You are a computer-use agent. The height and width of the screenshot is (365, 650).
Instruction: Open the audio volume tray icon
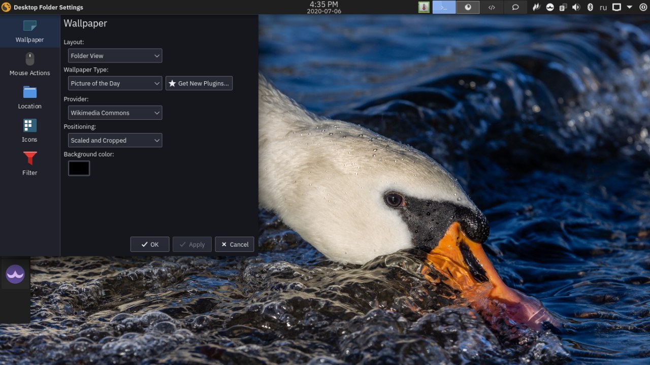(576, 7)
